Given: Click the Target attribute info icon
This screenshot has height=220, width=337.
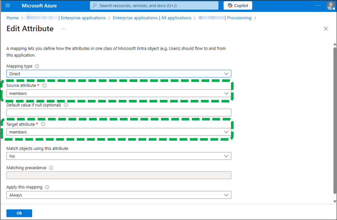Looking at the screenshot, I should click(x=43, y=124).
